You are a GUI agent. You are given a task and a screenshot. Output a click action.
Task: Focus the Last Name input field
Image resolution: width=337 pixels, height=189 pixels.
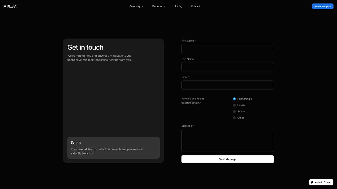[227, 67]
